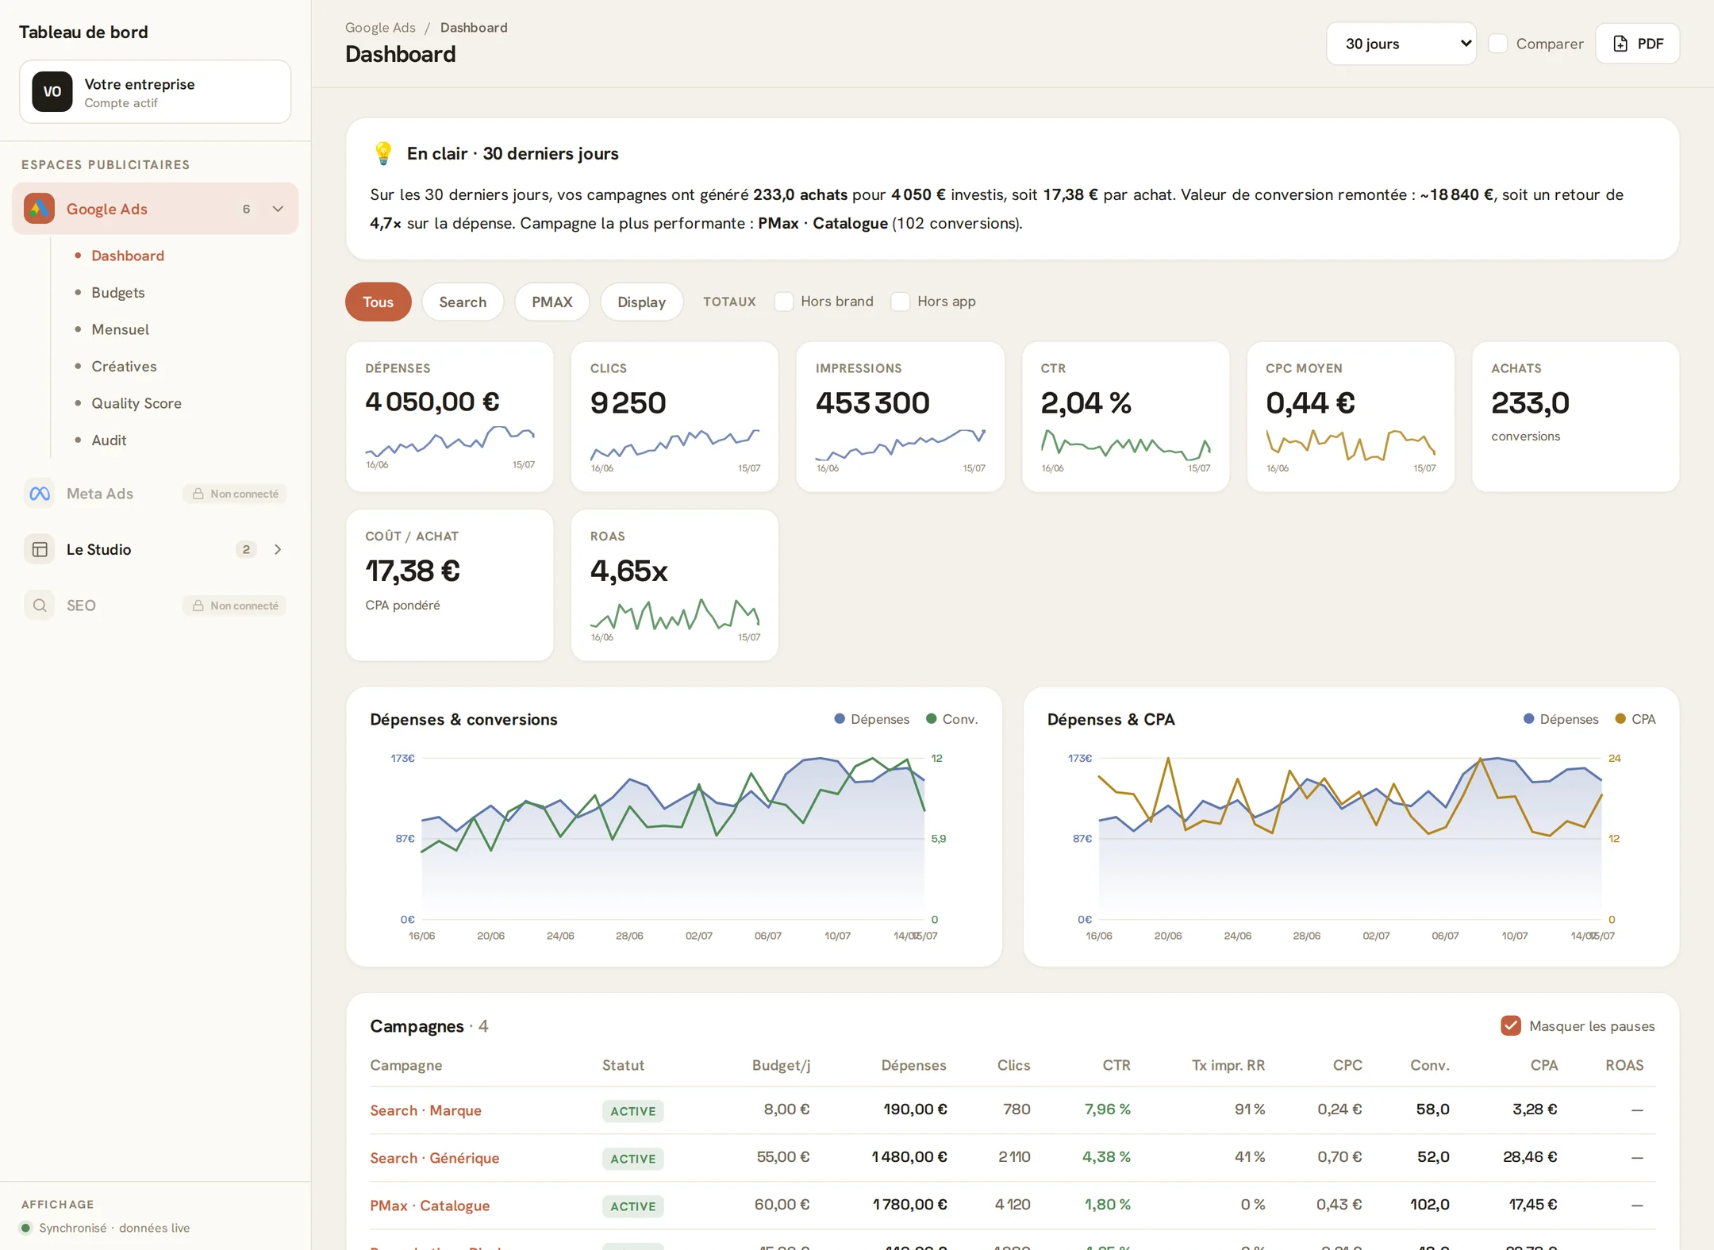Open the Impressions KPI card
The image size is (1714, 1250).
pyautogui.click(x=900, y=417)
